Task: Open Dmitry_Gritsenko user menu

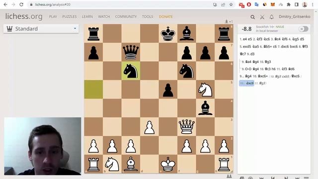Action: 295,16
